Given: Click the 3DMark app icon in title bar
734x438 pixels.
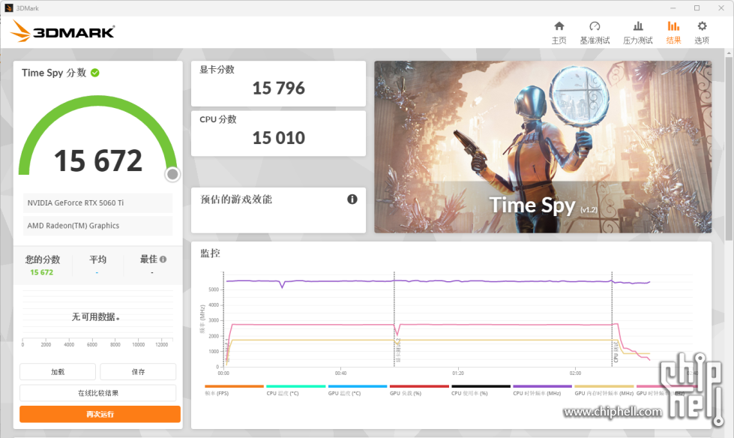Looking at the screenshot, I should point(8,8).
